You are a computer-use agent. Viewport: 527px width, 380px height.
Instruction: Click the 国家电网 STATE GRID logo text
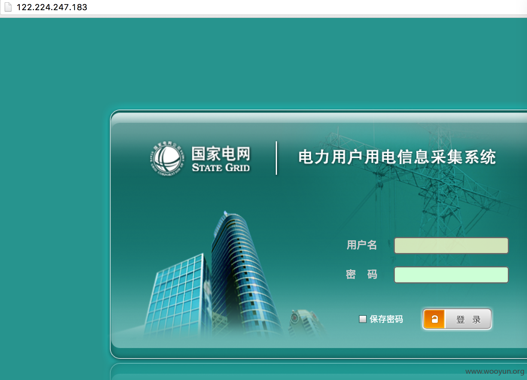tap(221, 159)
